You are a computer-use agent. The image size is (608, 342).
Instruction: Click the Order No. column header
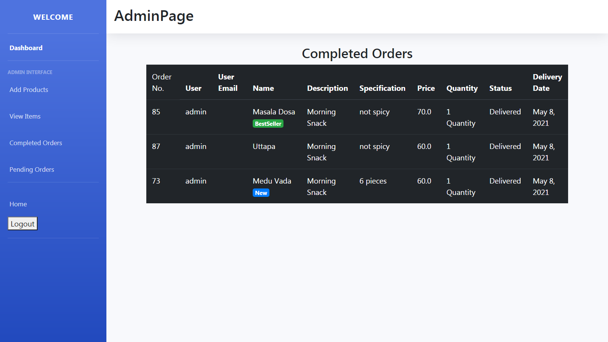[161, 82]
